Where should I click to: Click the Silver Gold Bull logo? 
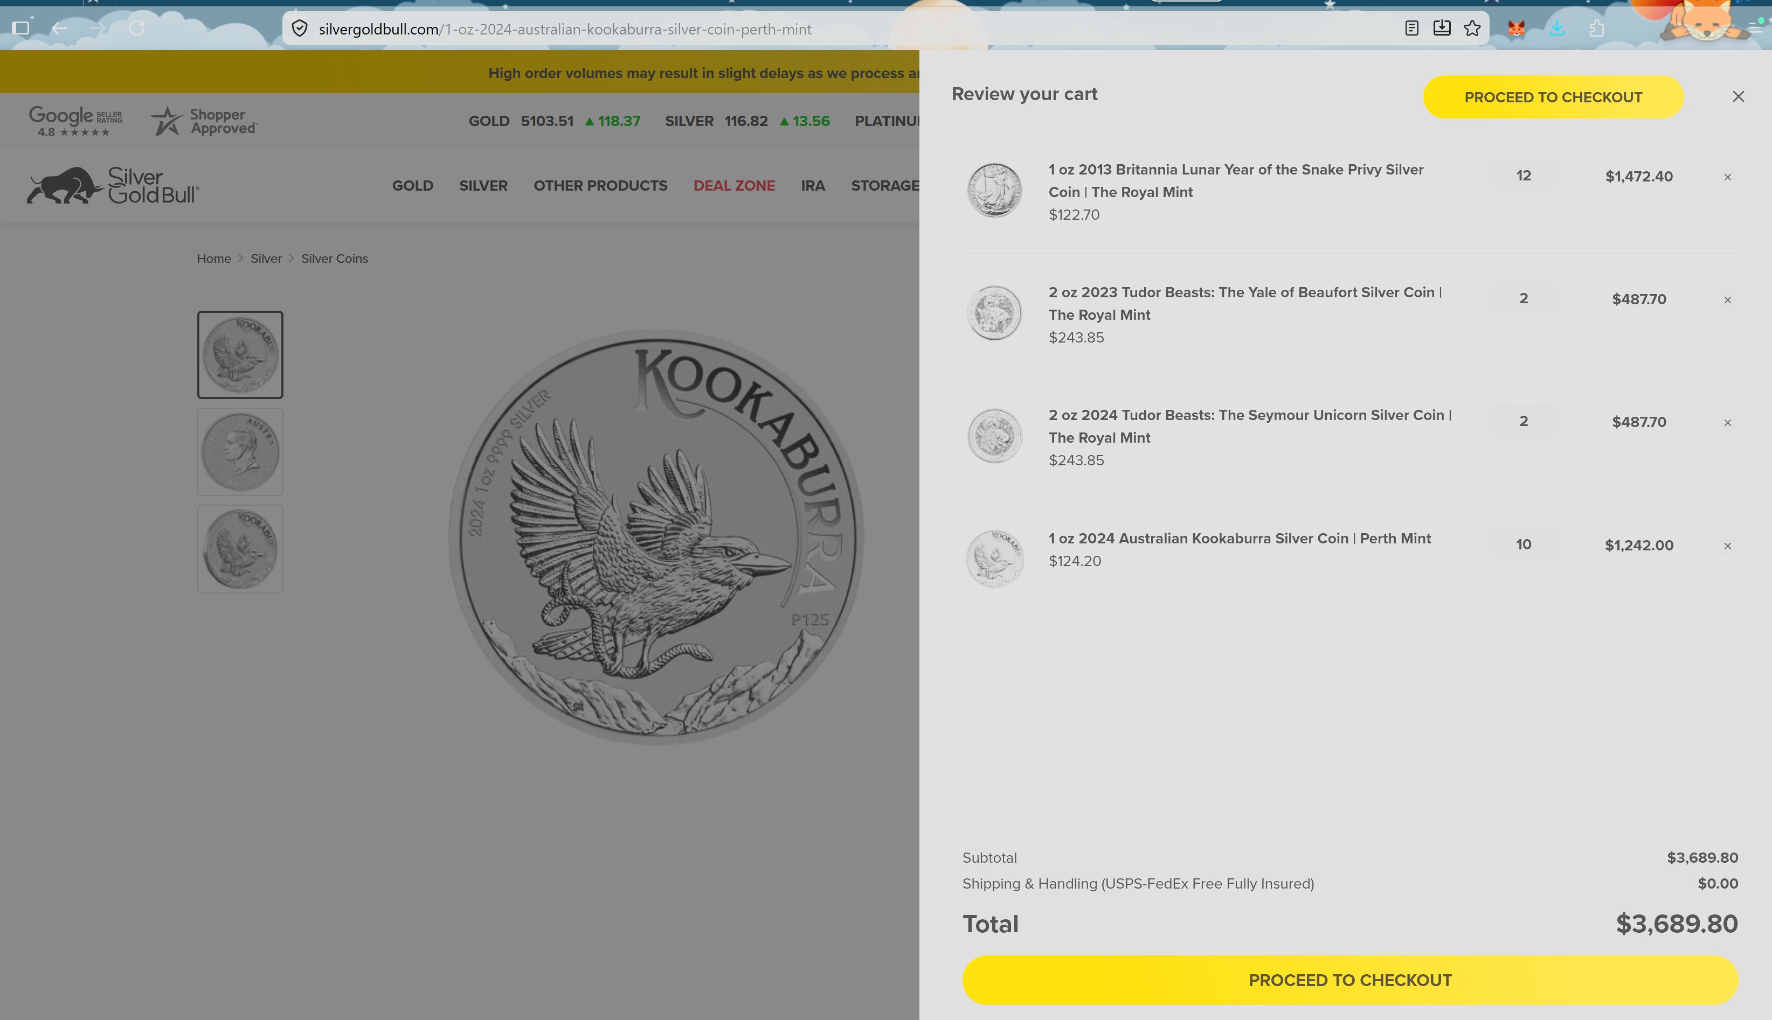[113, 186]
